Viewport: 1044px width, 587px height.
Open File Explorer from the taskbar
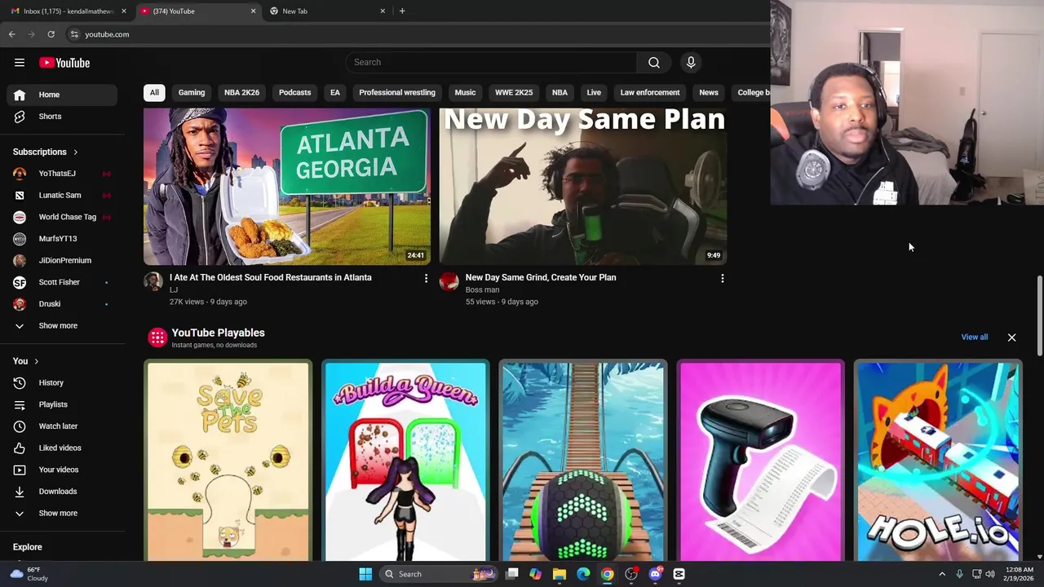[x=560, y=574]
